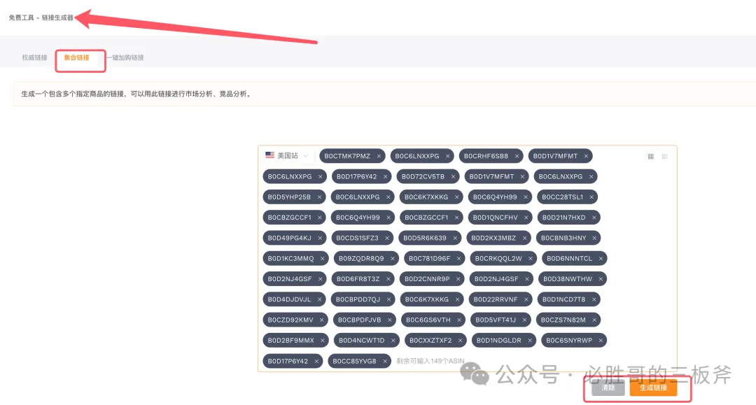
Task: Delete ASIN tag B0CRHF6SB8 via its X
Action: pyautogui.click(x=517, y=156)
